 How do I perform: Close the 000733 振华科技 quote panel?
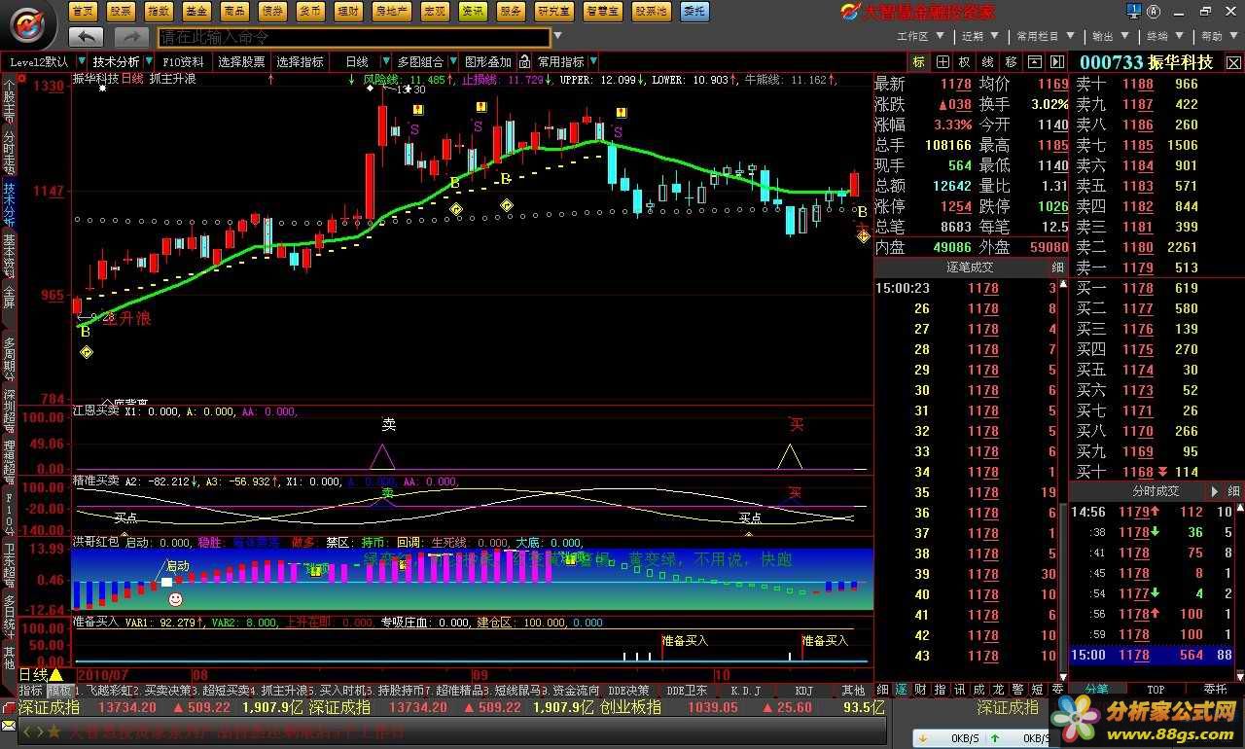point(1232,61)
